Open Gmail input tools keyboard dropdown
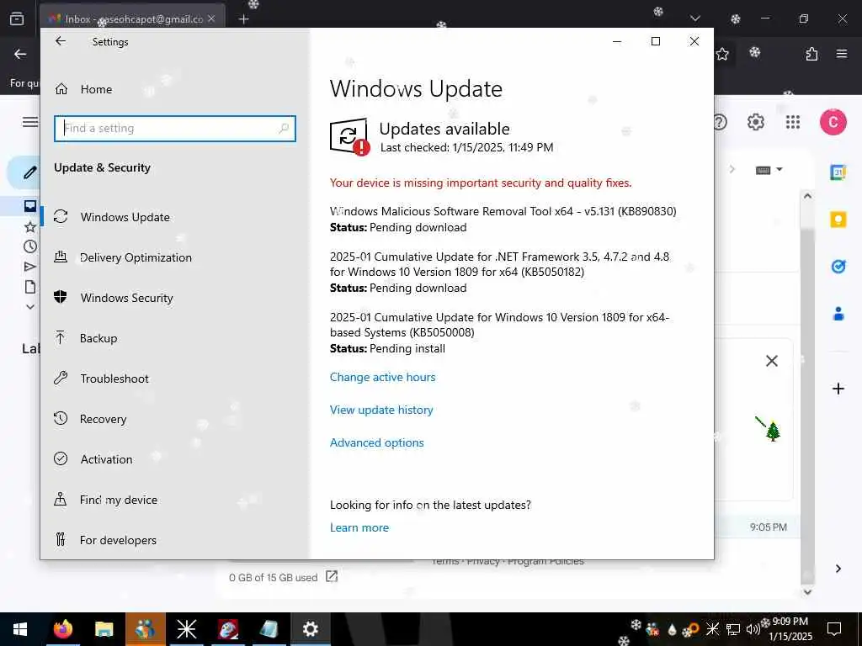This screenshot has height=646, width=862. [x=769, y=170]
